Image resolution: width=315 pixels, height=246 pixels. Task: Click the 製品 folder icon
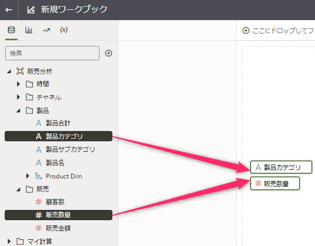click(x=29, y=110)
